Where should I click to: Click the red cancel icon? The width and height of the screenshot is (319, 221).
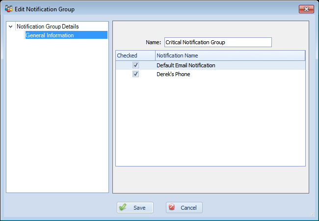[172, 207]
